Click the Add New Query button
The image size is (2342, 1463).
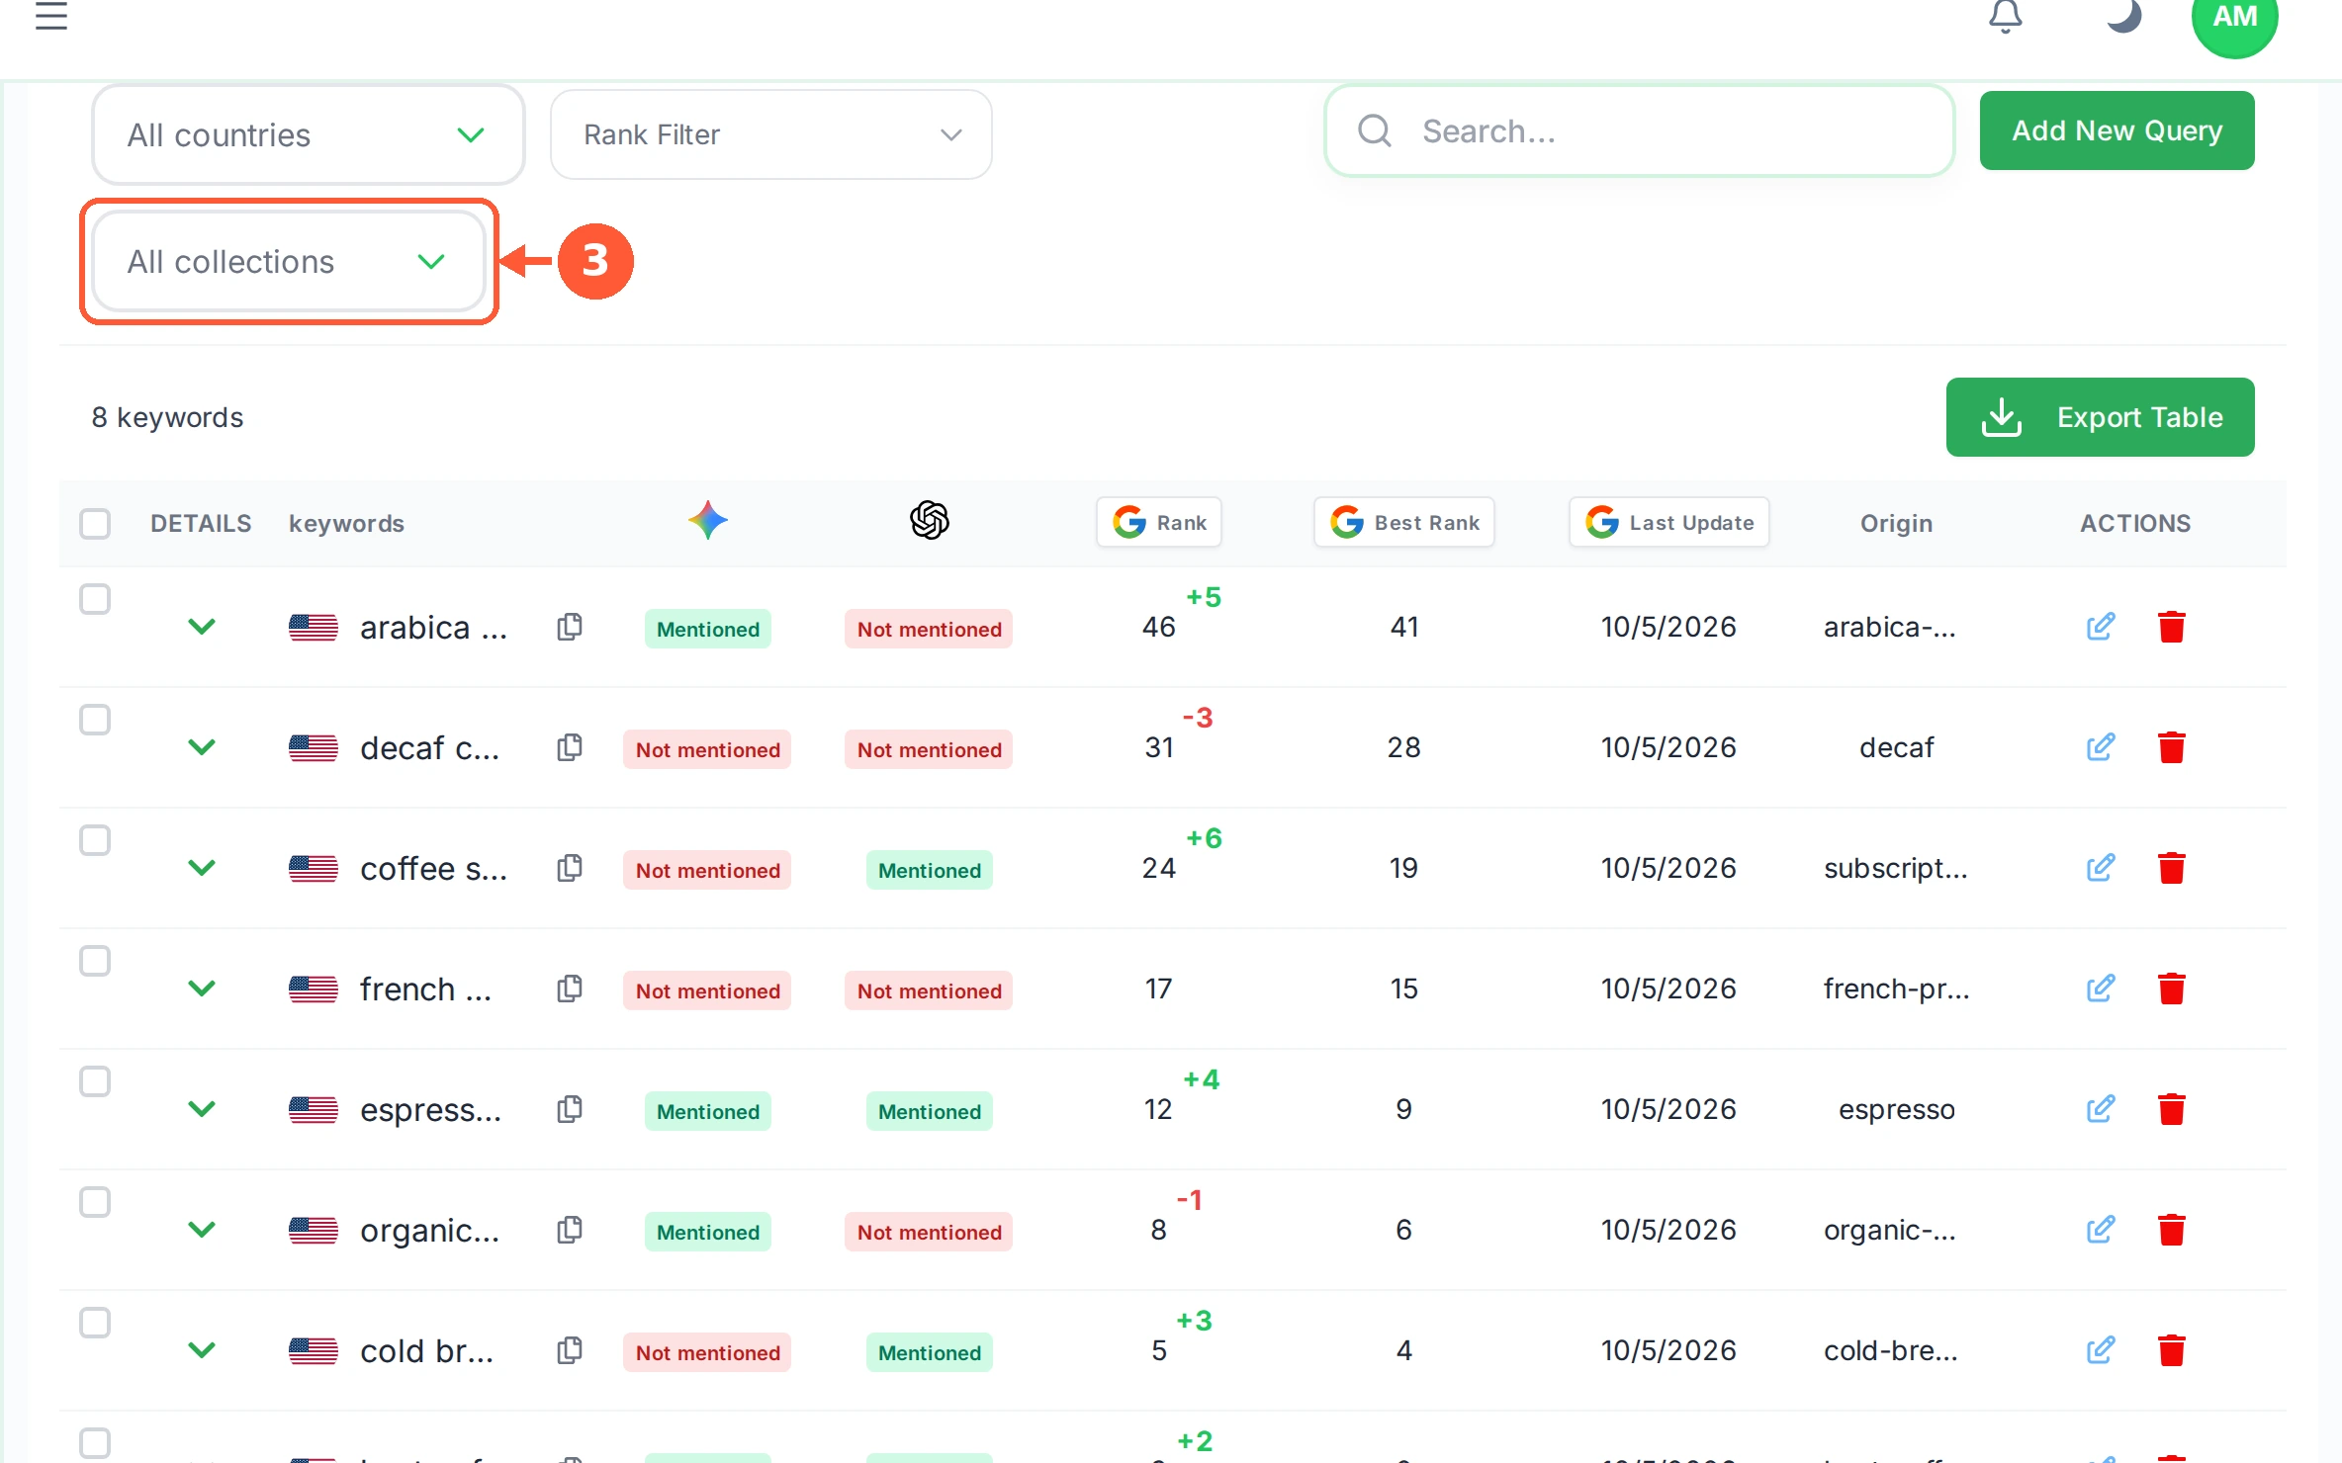tap(2117, 130)
